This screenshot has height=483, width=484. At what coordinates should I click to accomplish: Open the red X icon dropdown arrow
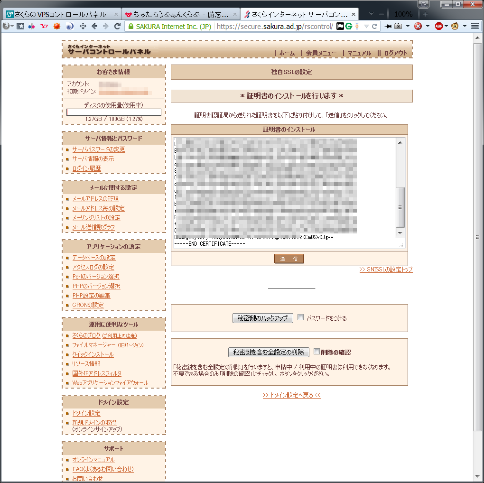(x=428, y=26)
